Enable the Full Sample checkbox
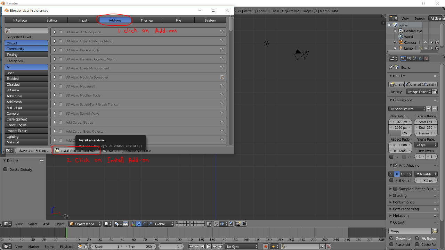445x250 pixels. (391, 180)
